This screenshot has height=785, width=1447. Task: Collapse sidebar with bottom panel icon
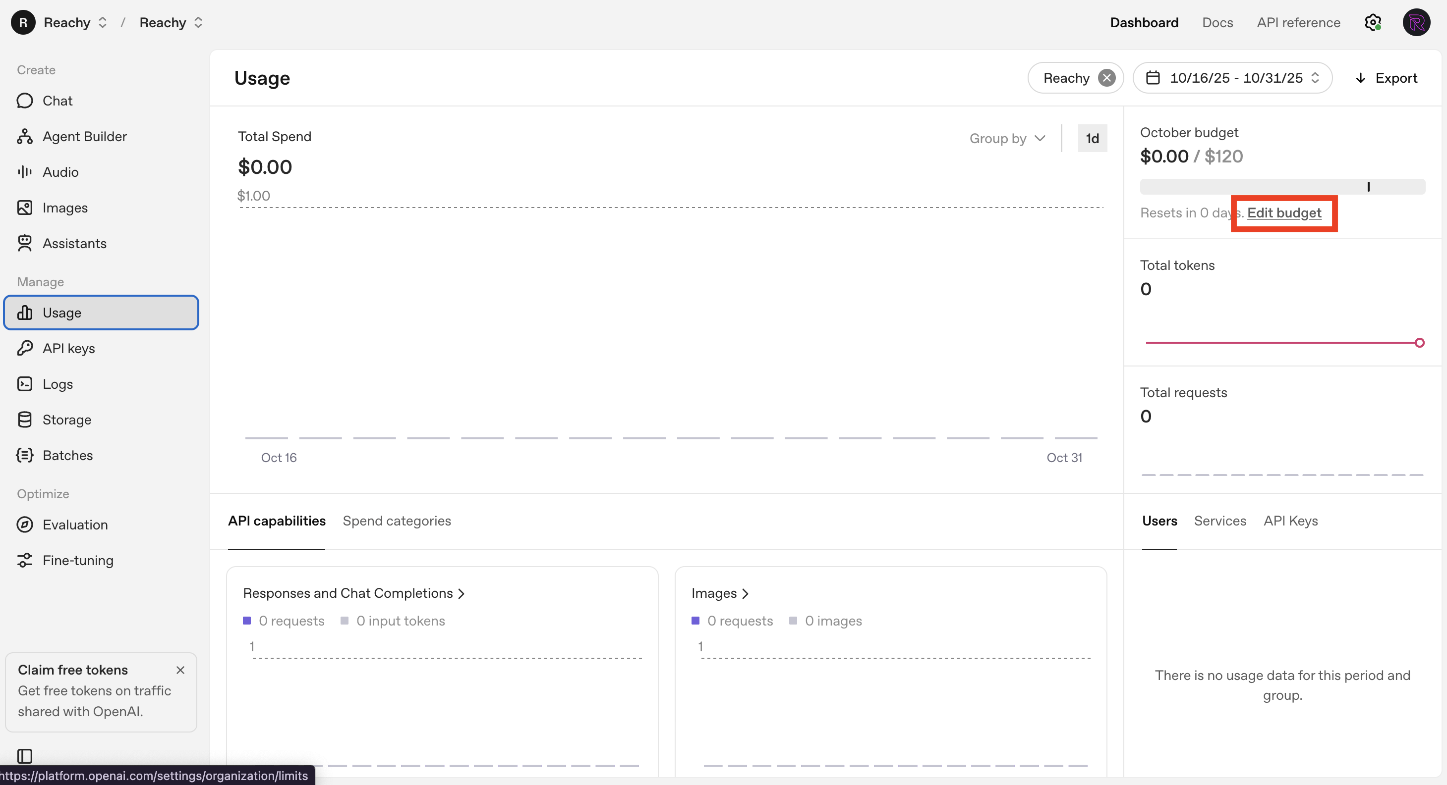pyautogui.click(x=25, y=755)
